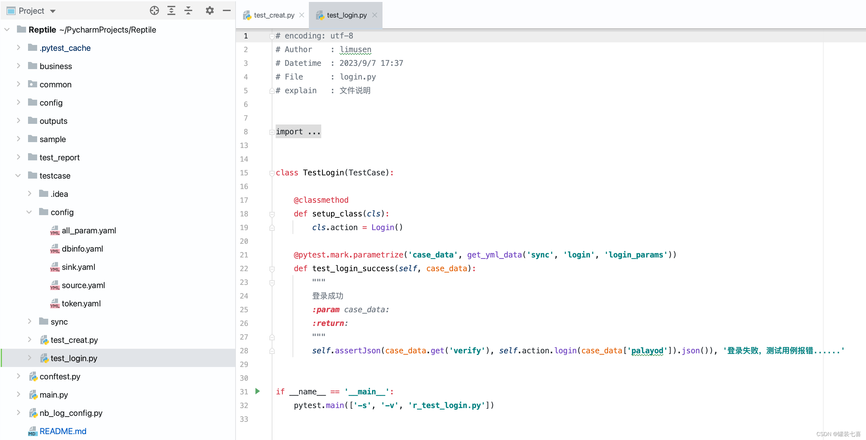The image size is (866, 440).
Task: Fold the header comment block at line 1
Action: click(x=272, y=36)
